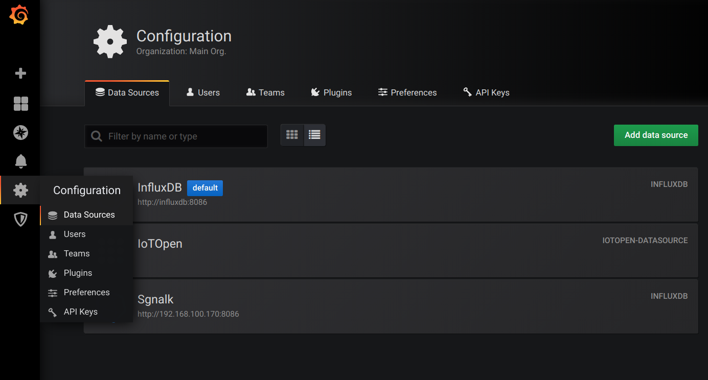Click the Grafana logo icon
This screenshot has height=380, width=708.
(19, 15)
